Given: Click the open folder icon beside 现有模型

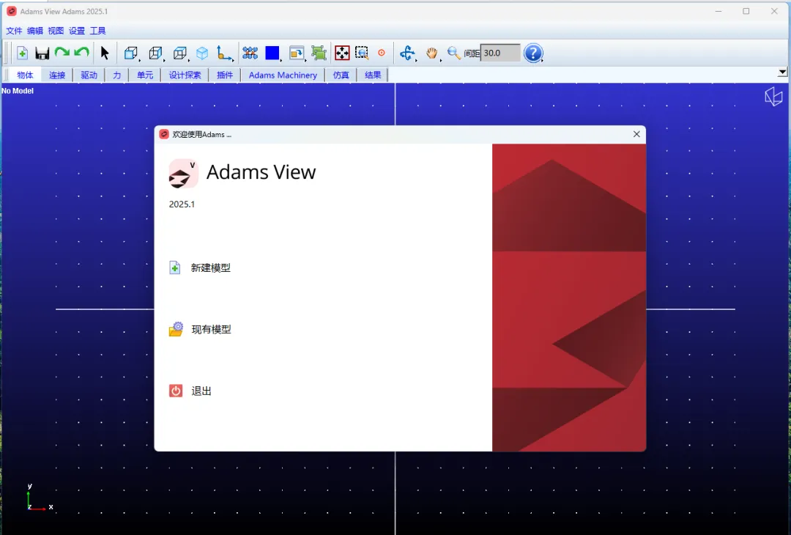Looking at the screenshot, I should tap(176, 329).
